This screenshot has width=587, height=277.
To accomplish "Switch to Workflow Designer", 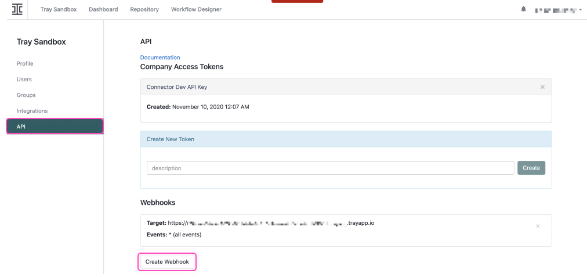I will [196, 9].
